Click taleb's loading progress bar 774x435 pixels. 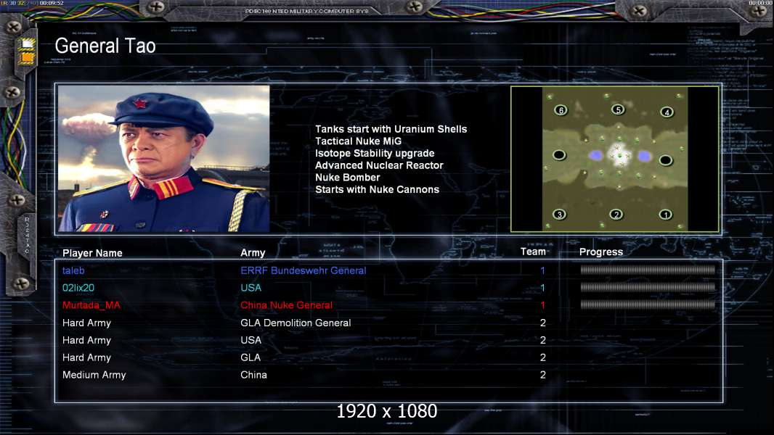tap(648, 270)
